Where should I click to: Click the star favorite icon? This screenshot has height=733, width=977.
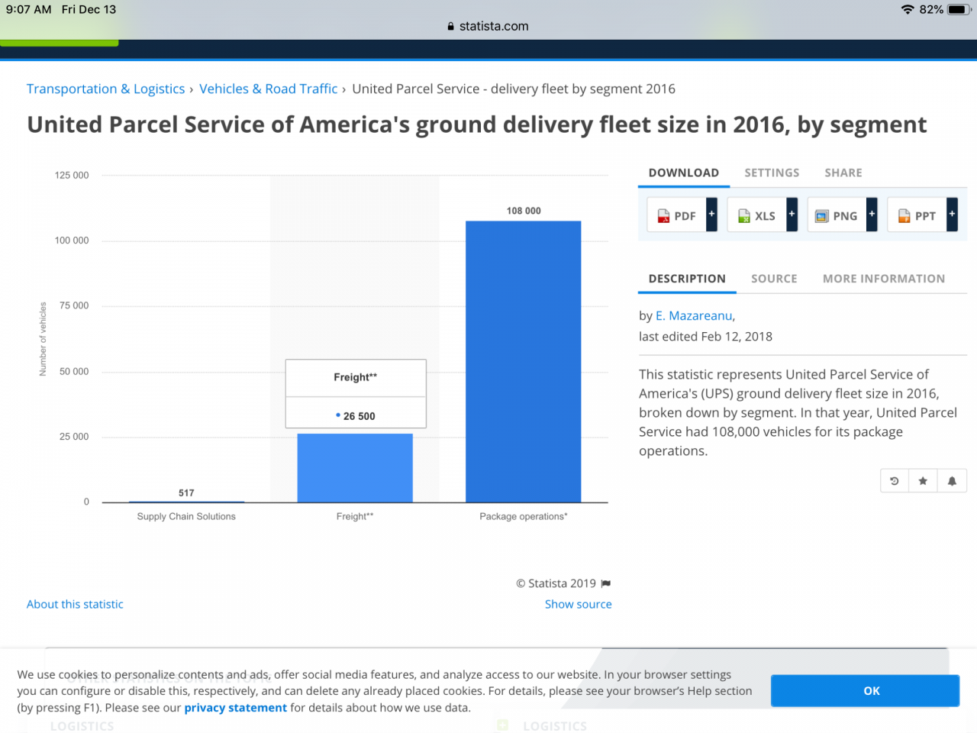(x=923, y=481)
